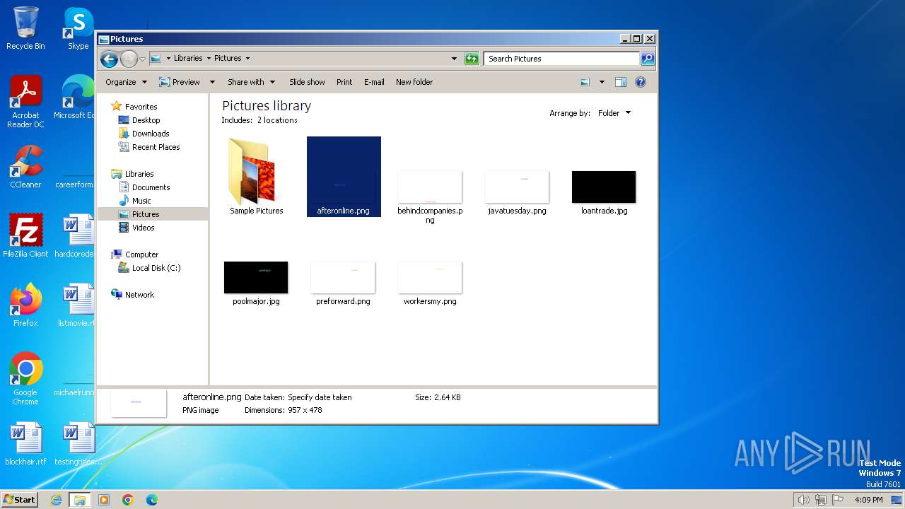The width and height of the screenshot is (905, 509).
Task: Select Local Disk (C:)
Action: (x=156, y=268)
